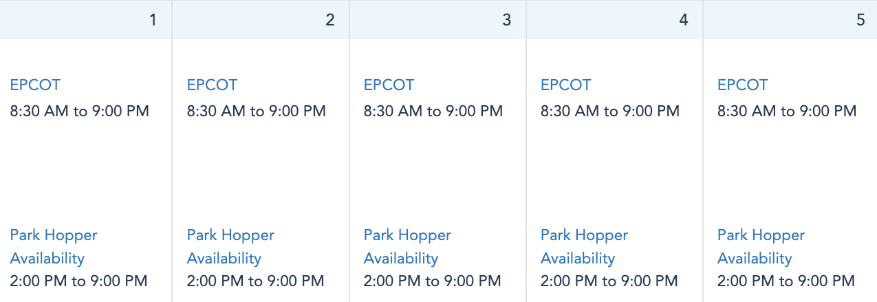Click the 8:30 AM to 9:00 PM hours on day 1
The height and width of the screenshot is (302, 877).
pyautogui.click(x=79, y=111)
